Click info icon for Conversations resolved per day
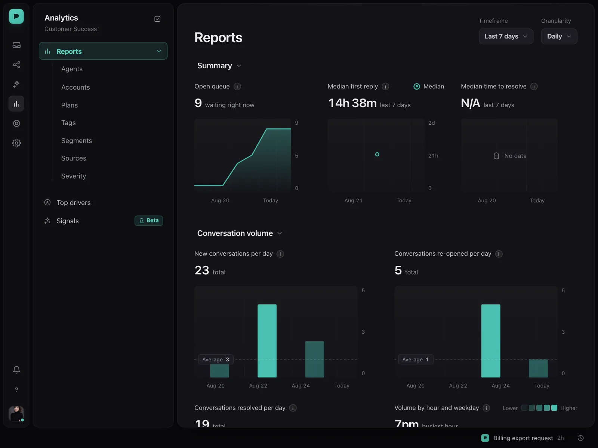Viewport: 598px width, 448px height. [293, 408]
